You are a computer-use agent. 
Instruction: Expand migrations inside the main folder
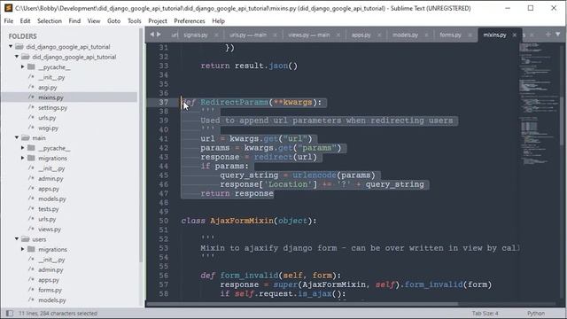[22, 158]
